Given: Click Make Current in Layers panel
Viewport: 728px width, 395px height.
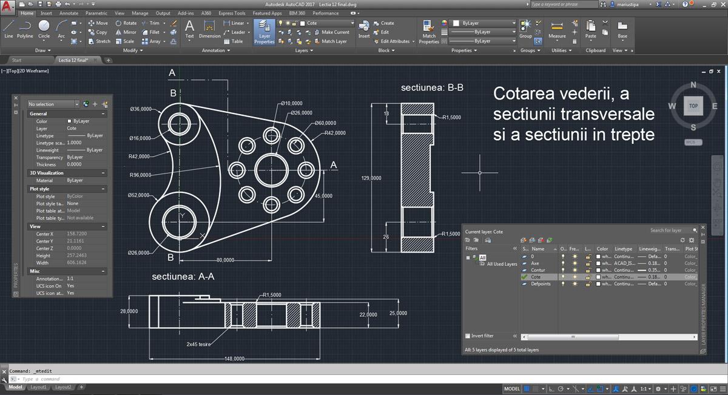Looking at the screenshot, I should pyautogui.click(x=331, y=32).
